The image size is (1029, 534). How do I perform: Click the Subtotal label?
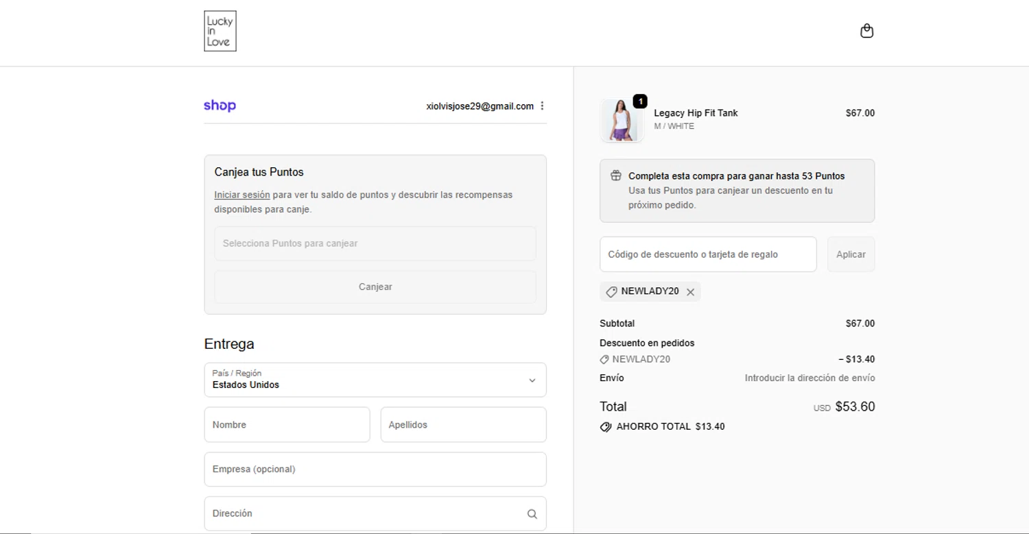[x=617, y=324]
